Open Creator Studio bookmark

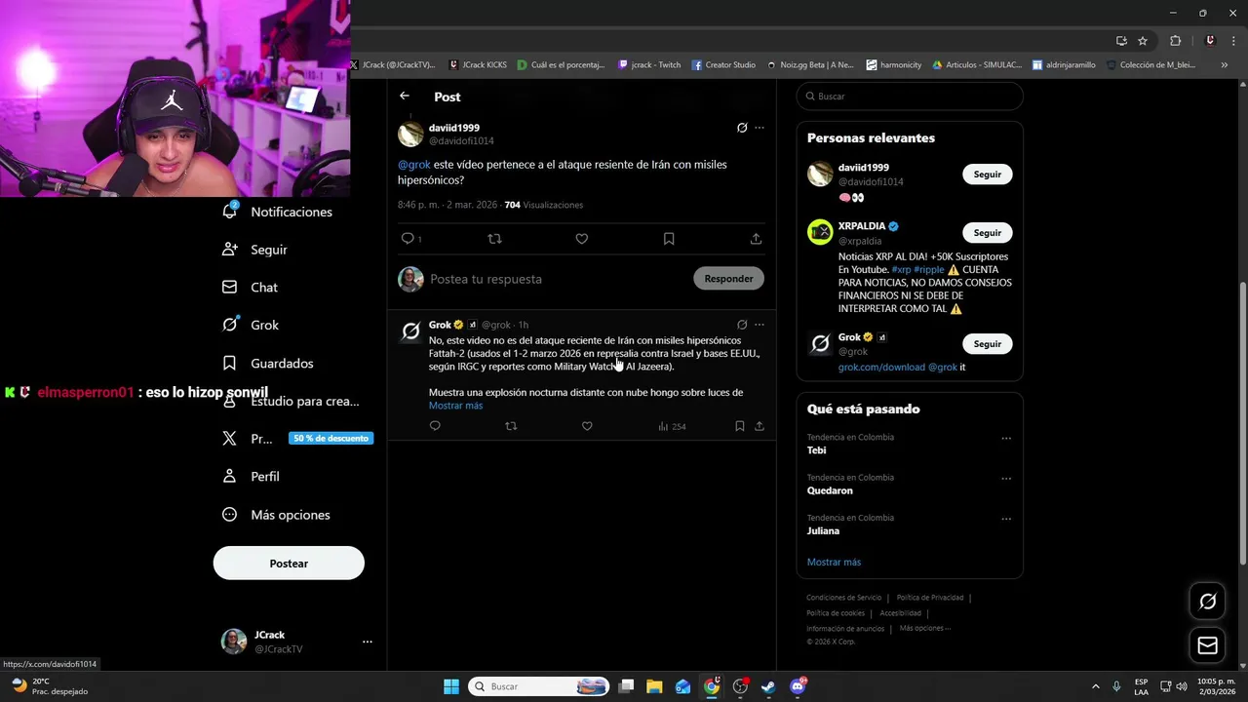tap(723, 65)
